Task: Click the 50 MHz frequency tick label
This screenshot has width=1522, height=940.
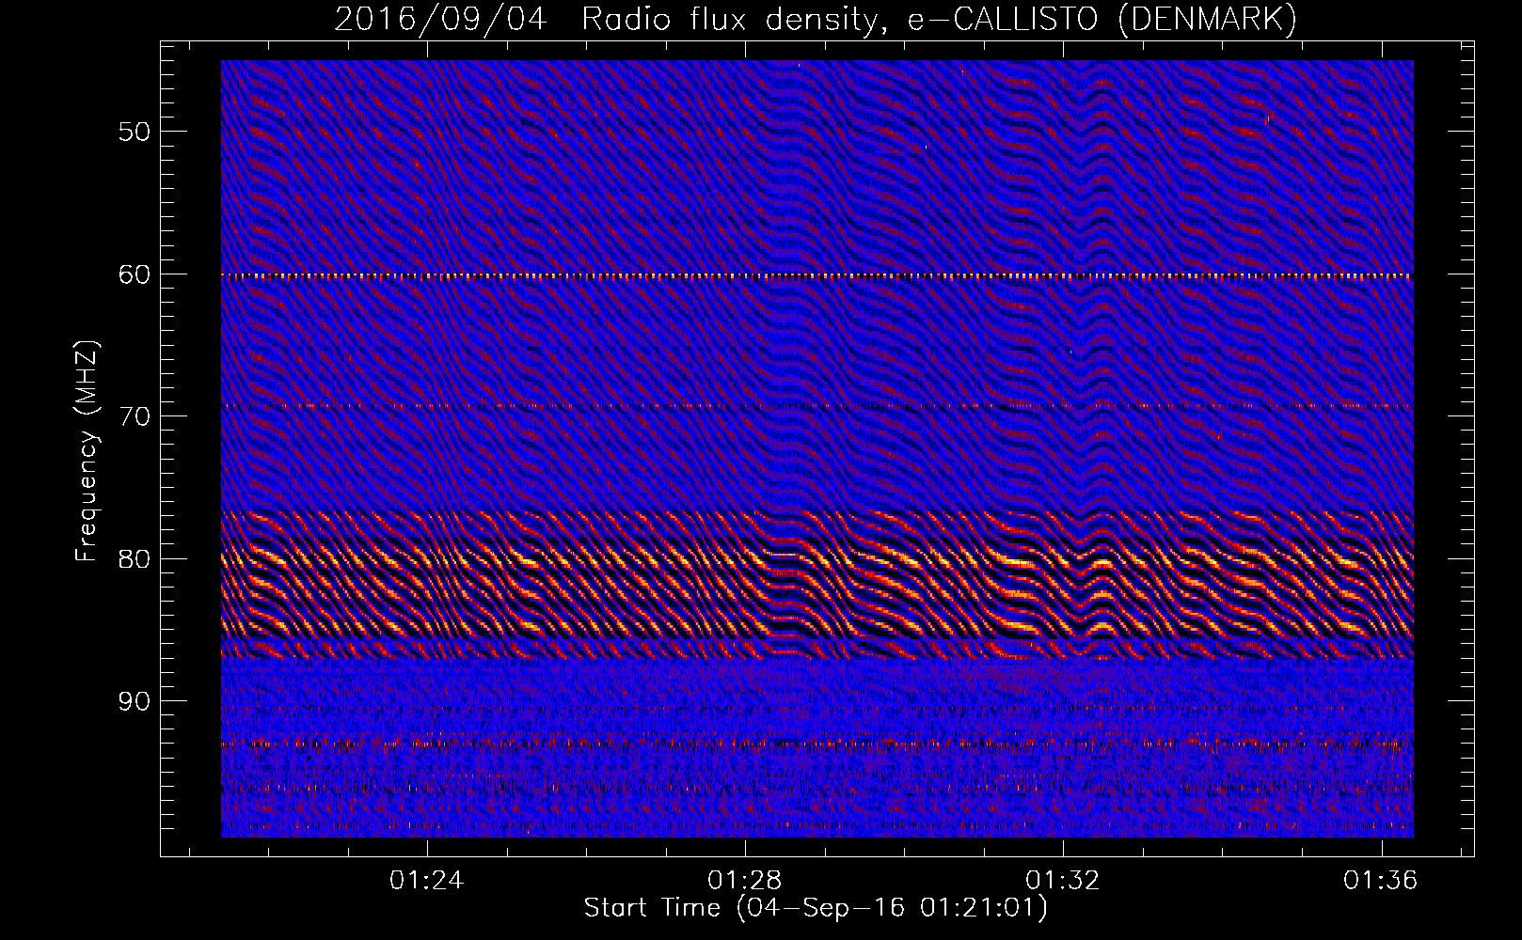Action: pos(135,132)
